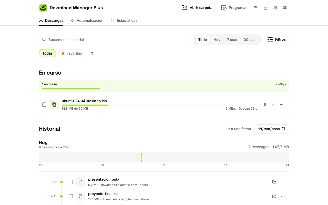328x205 pixels.
Task: Click the proyecto-final.zip file name
Action: (x=103, y=194)
